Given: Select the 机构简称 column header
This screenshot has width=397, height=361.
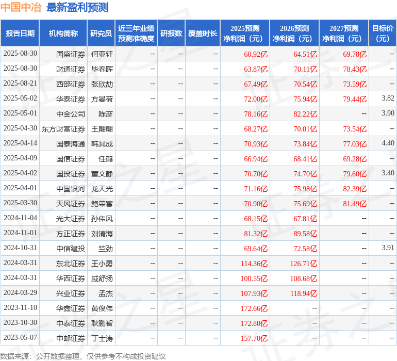Looking at the screenshot, I should tap(63, 34).
